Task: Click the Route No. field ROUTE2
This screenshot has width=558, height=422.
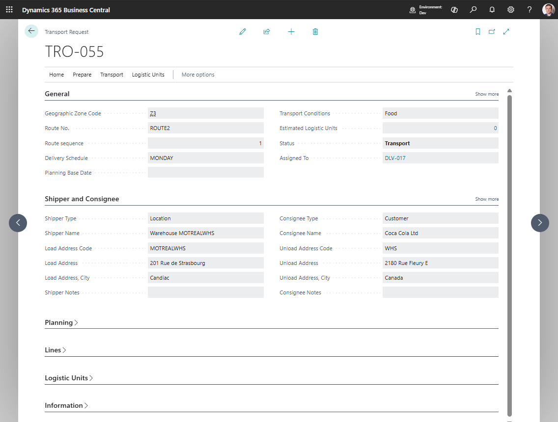Action: (x=206, y=128)
